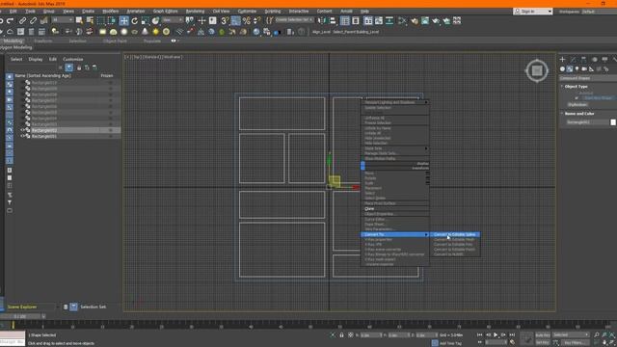The height and width of the screenshot is (347, 617).
Task: Click the Scene Explorer lock icon
Action: click(x=79, y=67)
